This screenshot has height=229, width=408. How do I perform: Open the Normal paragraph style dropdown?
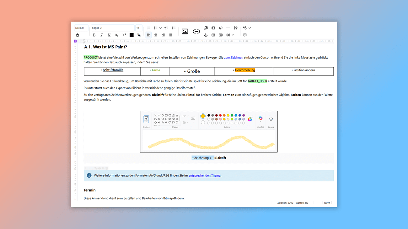pyautogui.click(x=81, y=28)
